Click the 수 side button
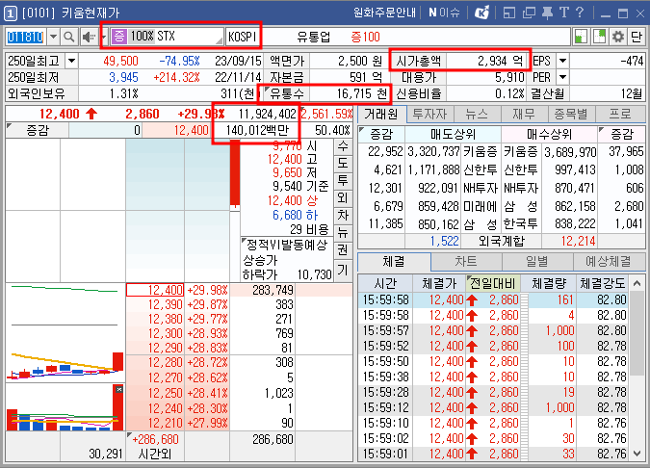Image resolution: width=650 pixels, height=468 pixels. [x=343, y=146]
